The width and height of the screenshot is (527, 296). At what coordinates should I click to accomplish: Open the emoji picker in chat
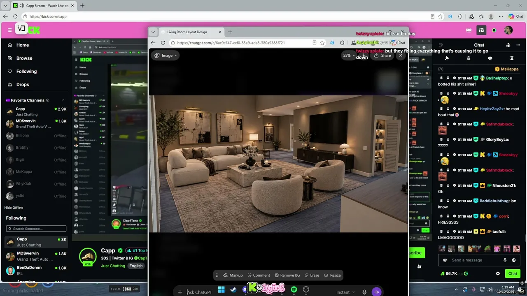pos(513,260)
